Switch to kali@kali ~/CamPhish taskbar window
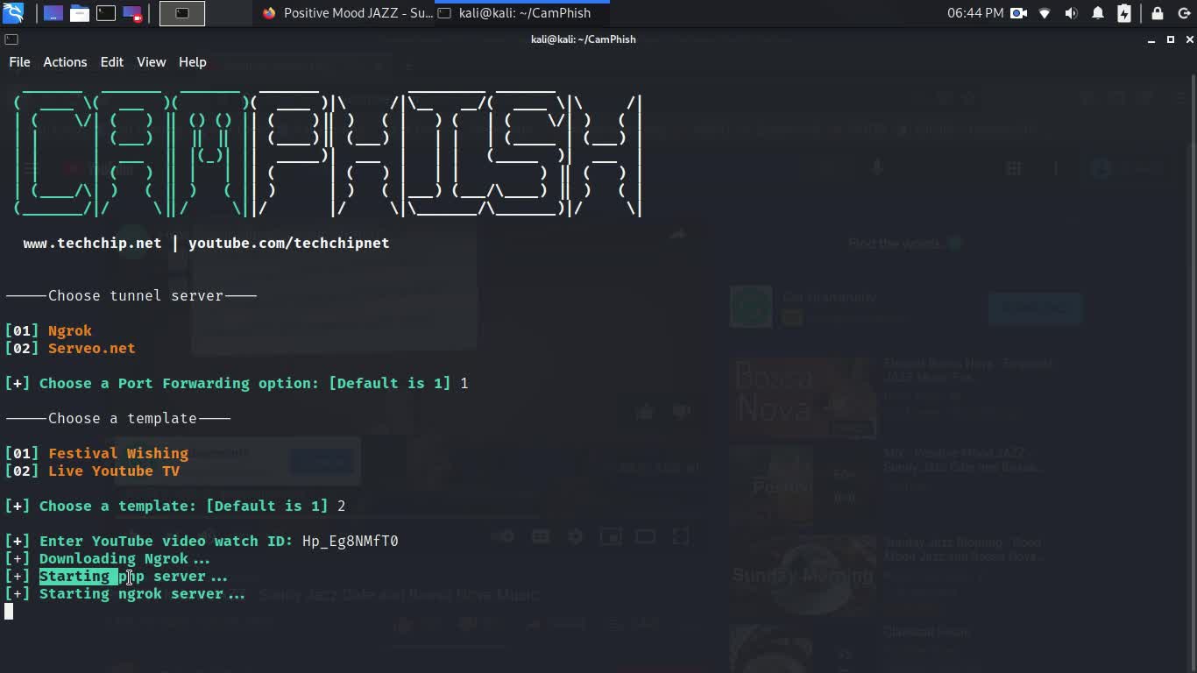1197x673 pixels. coord(521,13)
